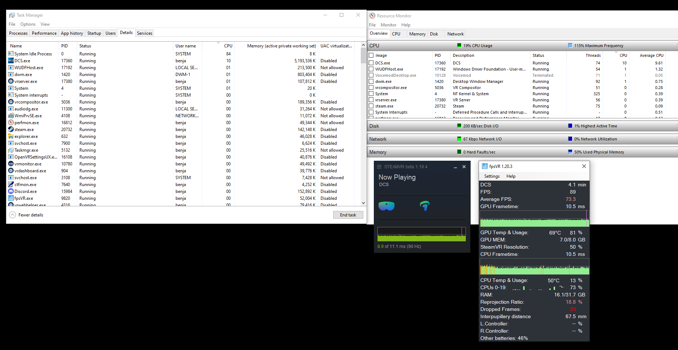Image resolution: width=678 pixels, height=350 pixels.
Task: Open the Network tab in Resource Monitor
Action: tap(455, 34)
